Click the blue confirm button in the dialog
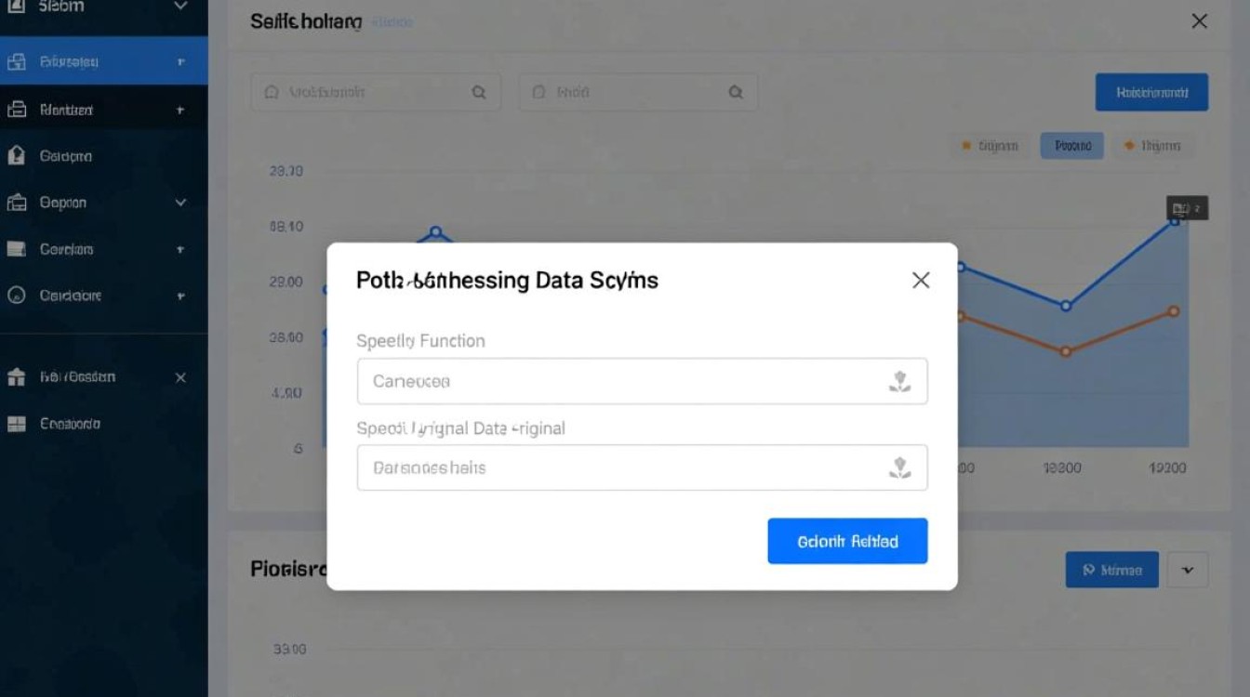The height and width of the screenshot is (697, 1250). 847,541
